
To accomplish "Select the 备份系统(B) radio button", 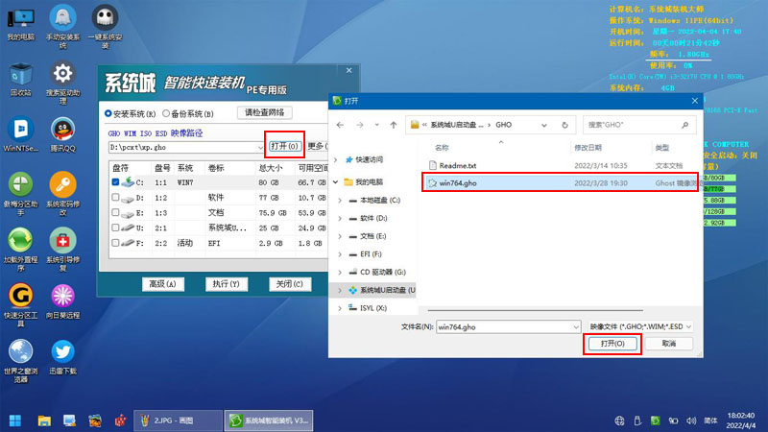I will click(166, 113).
